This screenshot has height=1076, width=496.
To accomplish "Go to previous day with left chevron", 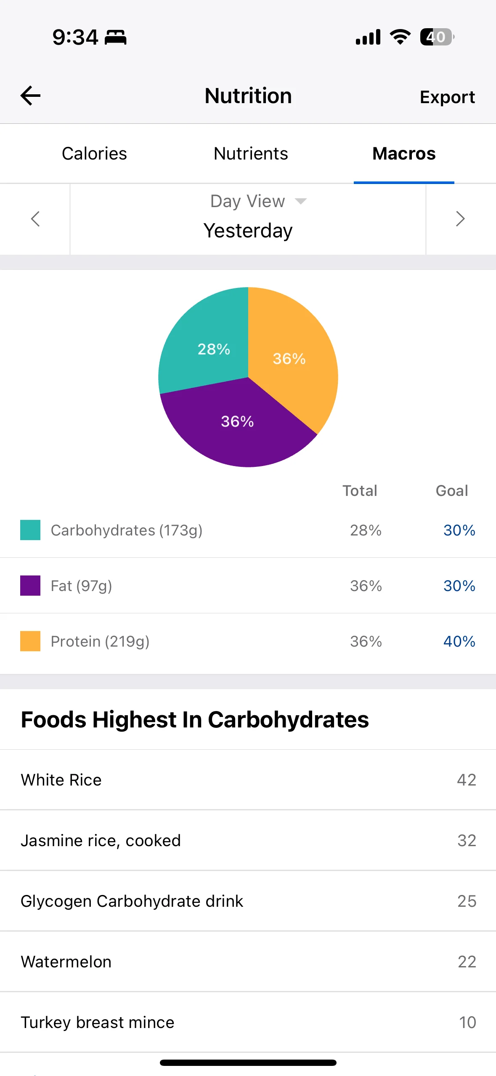I will [35, 219].
